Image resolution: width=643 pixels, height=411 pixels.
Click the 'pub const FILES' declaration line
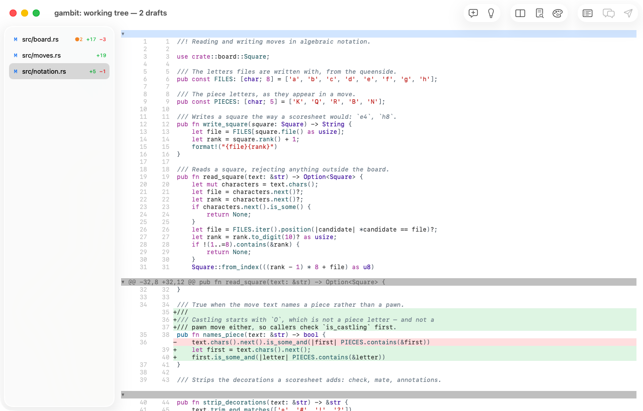(307, 79)
